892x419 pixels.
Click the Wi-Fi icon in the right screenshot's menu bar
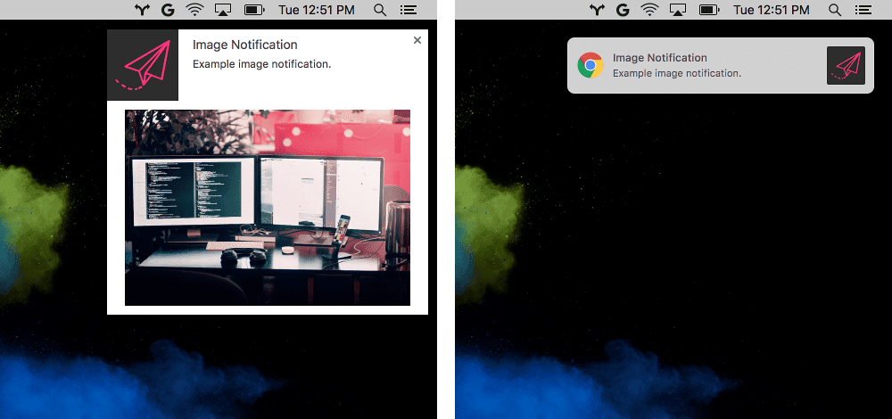tap(649, 10)
